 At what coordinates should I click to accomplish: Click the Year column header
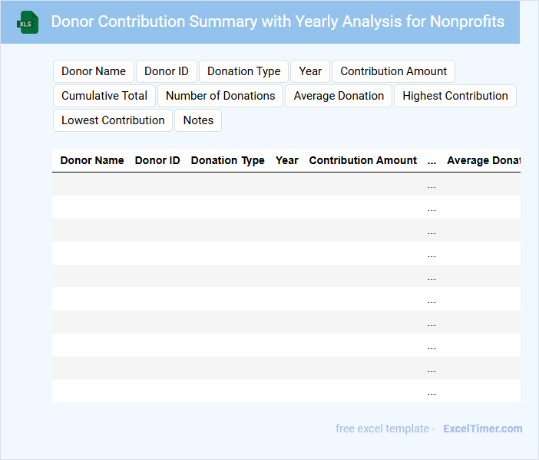click(x=287, y=161)
